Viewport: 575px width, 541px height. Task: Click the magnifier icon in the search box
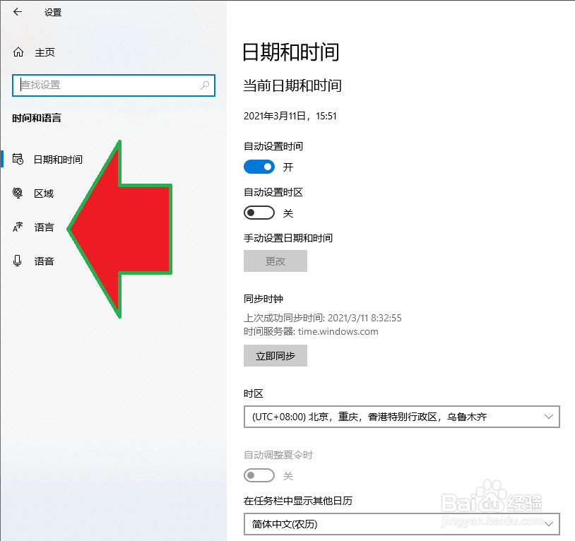click(x=205, y=85)
